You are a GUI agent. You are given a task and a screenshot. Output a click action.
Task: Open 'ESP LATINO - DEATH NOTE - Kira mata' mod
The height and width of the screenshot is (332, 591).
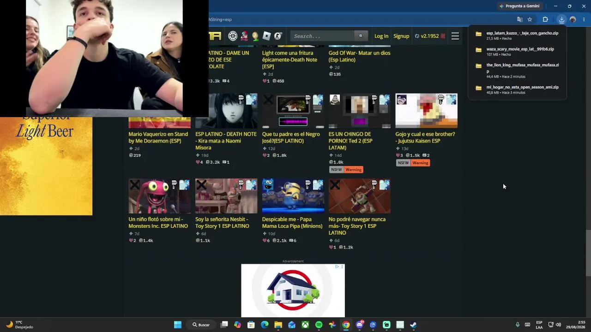pos(226,141)
